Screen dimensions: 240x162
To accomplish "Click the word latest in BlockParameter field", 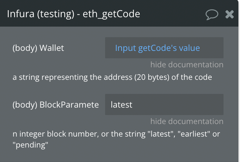I will (122, 105).
